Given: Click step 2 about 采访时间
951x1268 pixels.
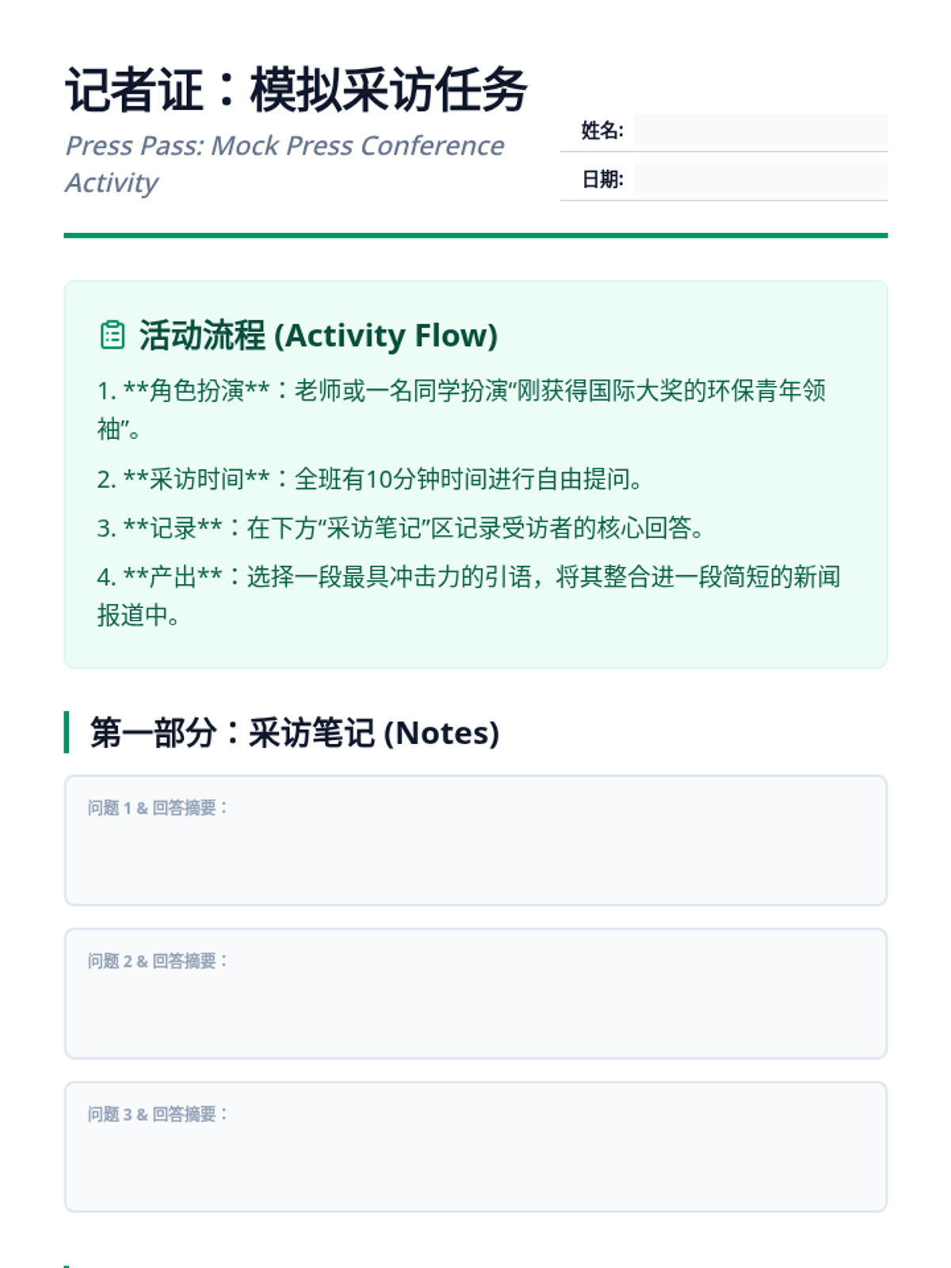Looking at the screenshot, I should click(x=369, y=479).
